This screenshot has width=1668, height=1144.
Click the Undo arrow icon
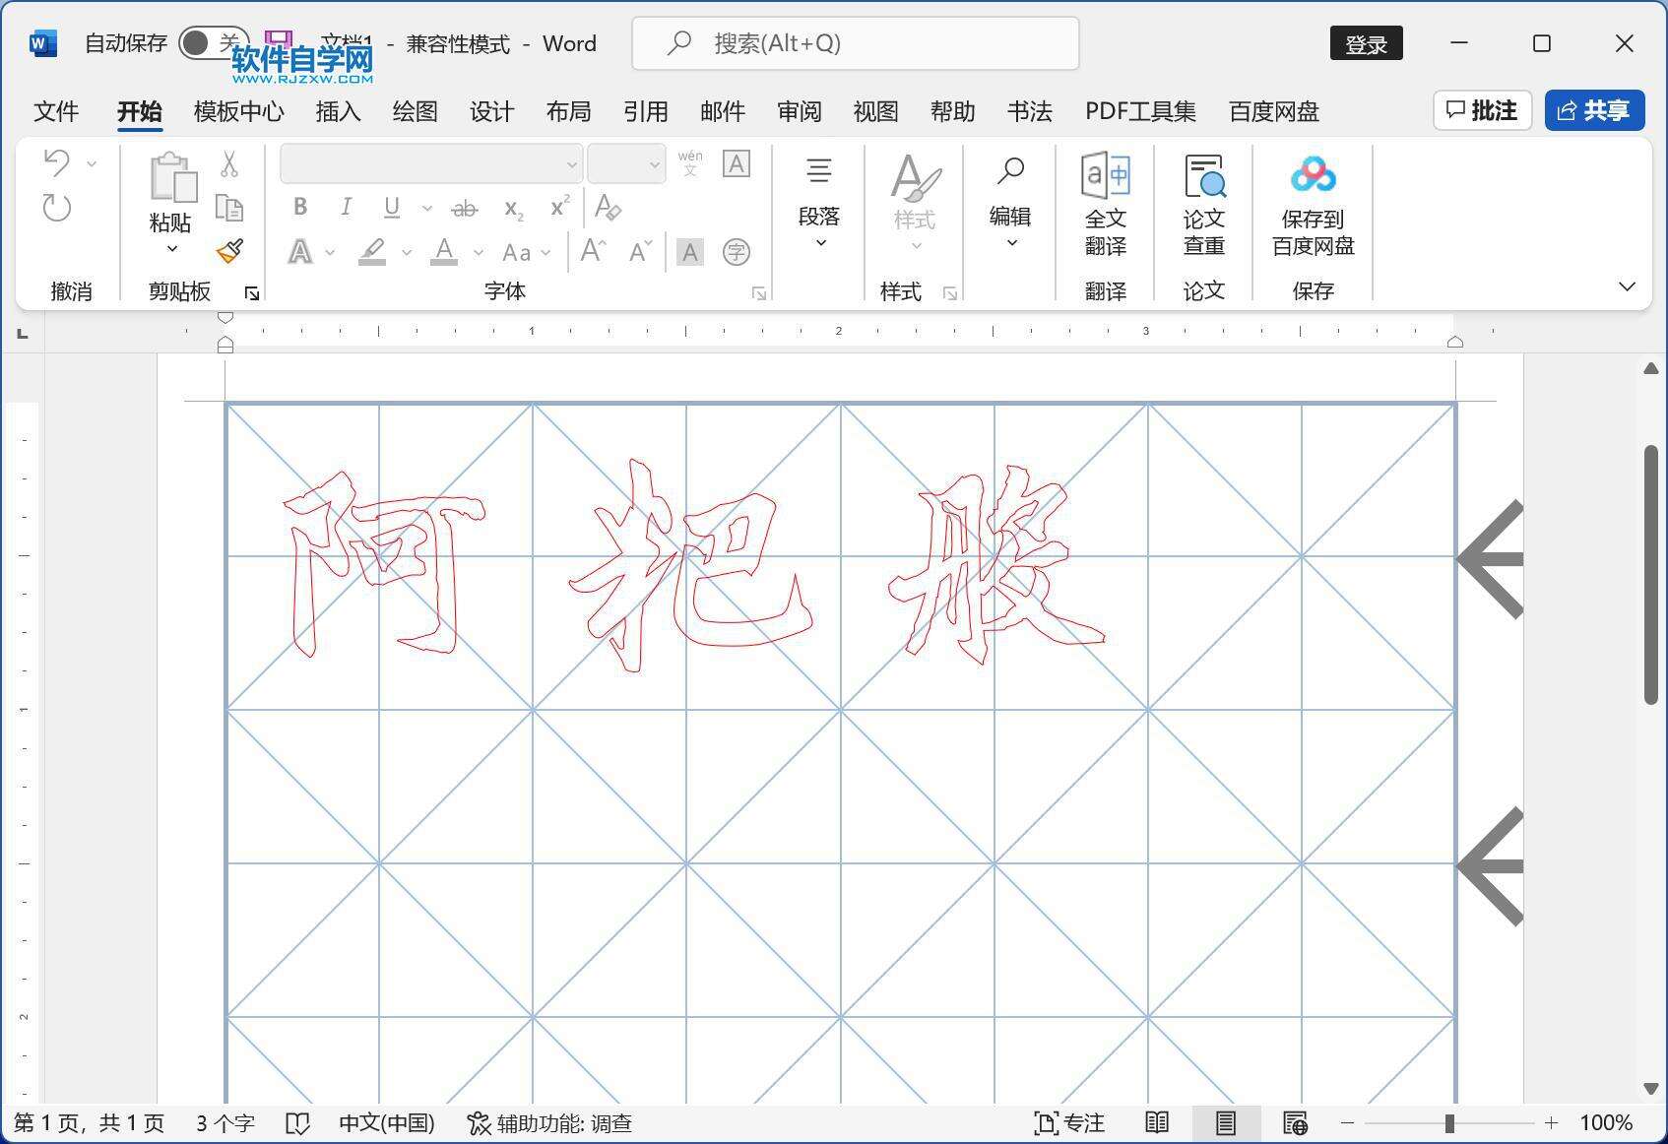point(57,162)
